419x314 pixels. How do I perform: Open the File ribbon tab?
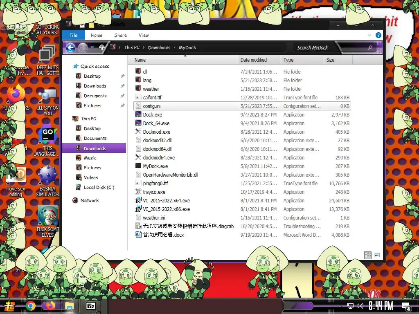click(74, 35)
